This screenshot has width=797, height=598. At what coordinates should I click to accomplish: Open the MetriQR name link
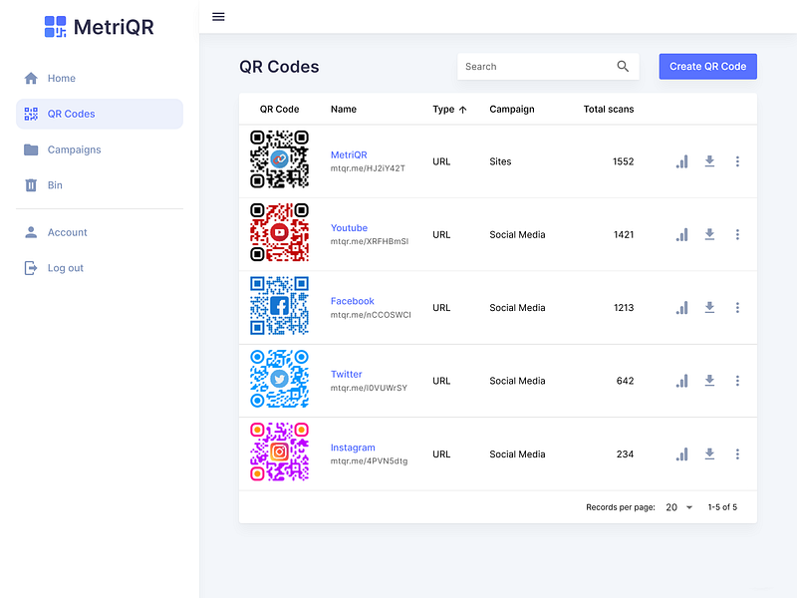pyautogui.click(x=349, y=154)
